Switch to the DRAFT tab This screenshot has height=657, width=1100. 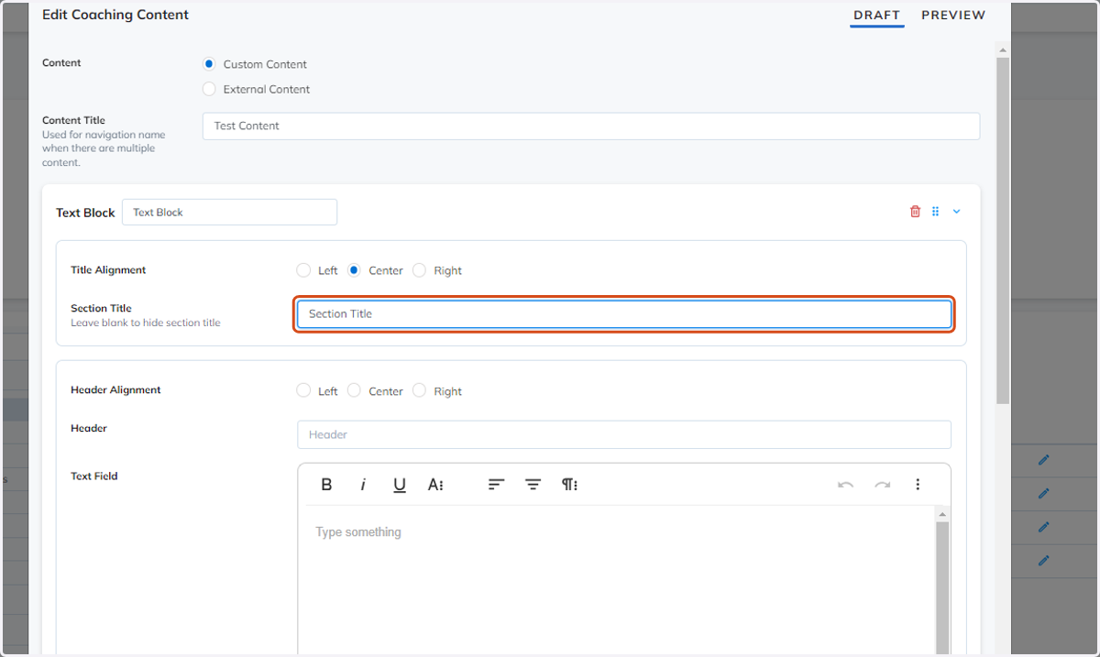point(876,16)
